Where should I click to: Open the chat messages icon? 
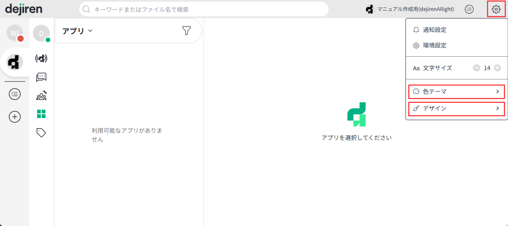pos(41,77)
